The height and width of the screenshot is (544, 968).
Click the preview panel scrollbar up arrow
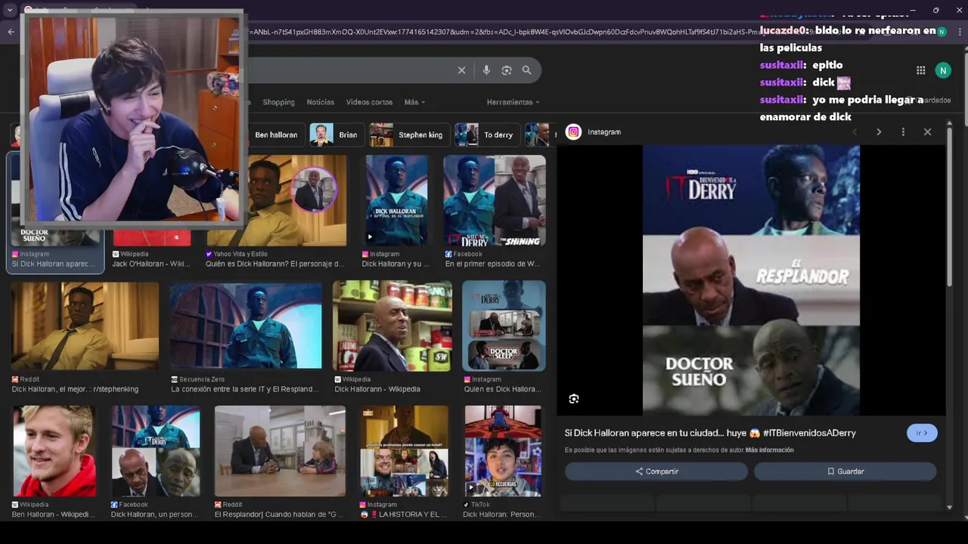coord(951,122)
